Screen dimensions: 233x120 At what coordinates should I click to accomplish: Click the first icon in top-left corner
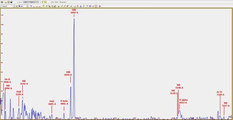click(x=2, y=2)
